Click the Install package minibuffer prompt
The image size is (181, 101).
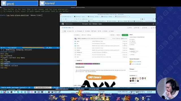click(11, 89)
